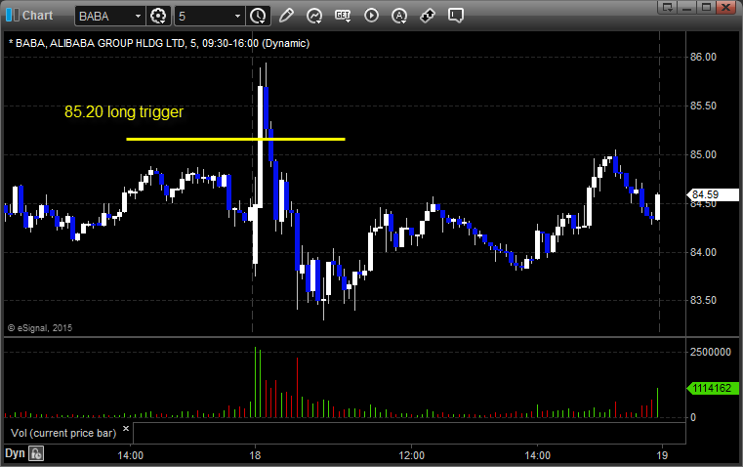The image size is (743, 467).
Task: Click the 2500000 volume axis label
Action: [711, 352]
